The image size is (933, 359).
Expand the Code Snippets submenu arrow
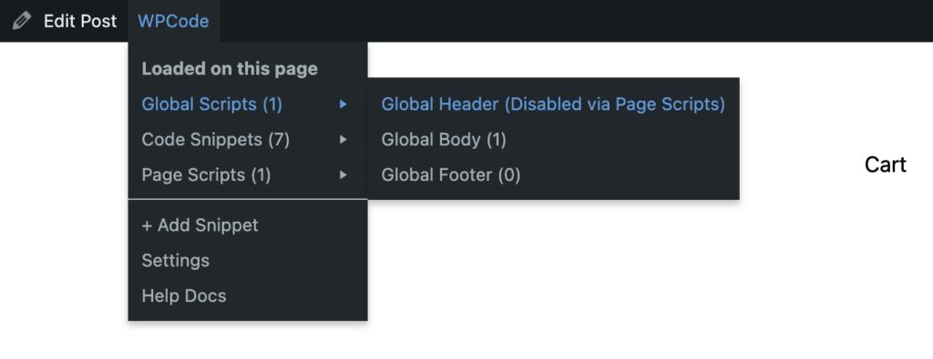(x=343, y=140)
